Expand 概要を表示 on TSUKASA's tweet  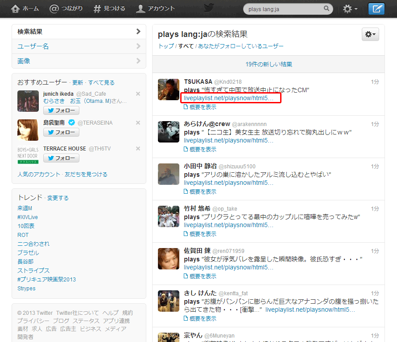[x=200, y=107]
